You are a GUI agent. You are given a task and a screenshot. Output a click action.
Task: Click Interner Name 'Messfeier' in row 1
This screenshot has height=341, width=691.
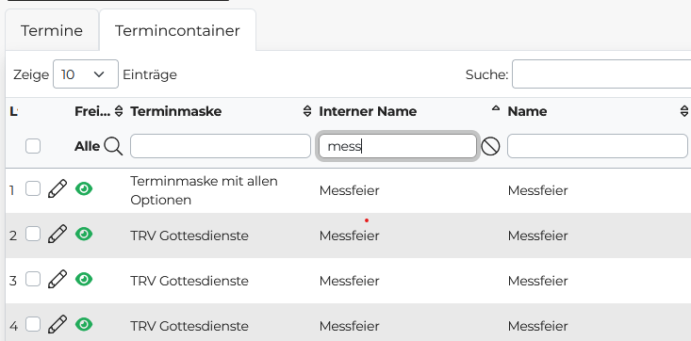pos(349,190)
